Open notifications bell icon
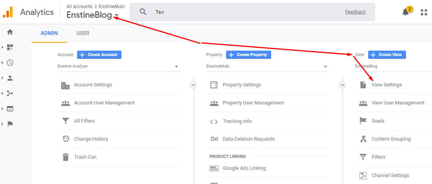 (x=406, y=12)
